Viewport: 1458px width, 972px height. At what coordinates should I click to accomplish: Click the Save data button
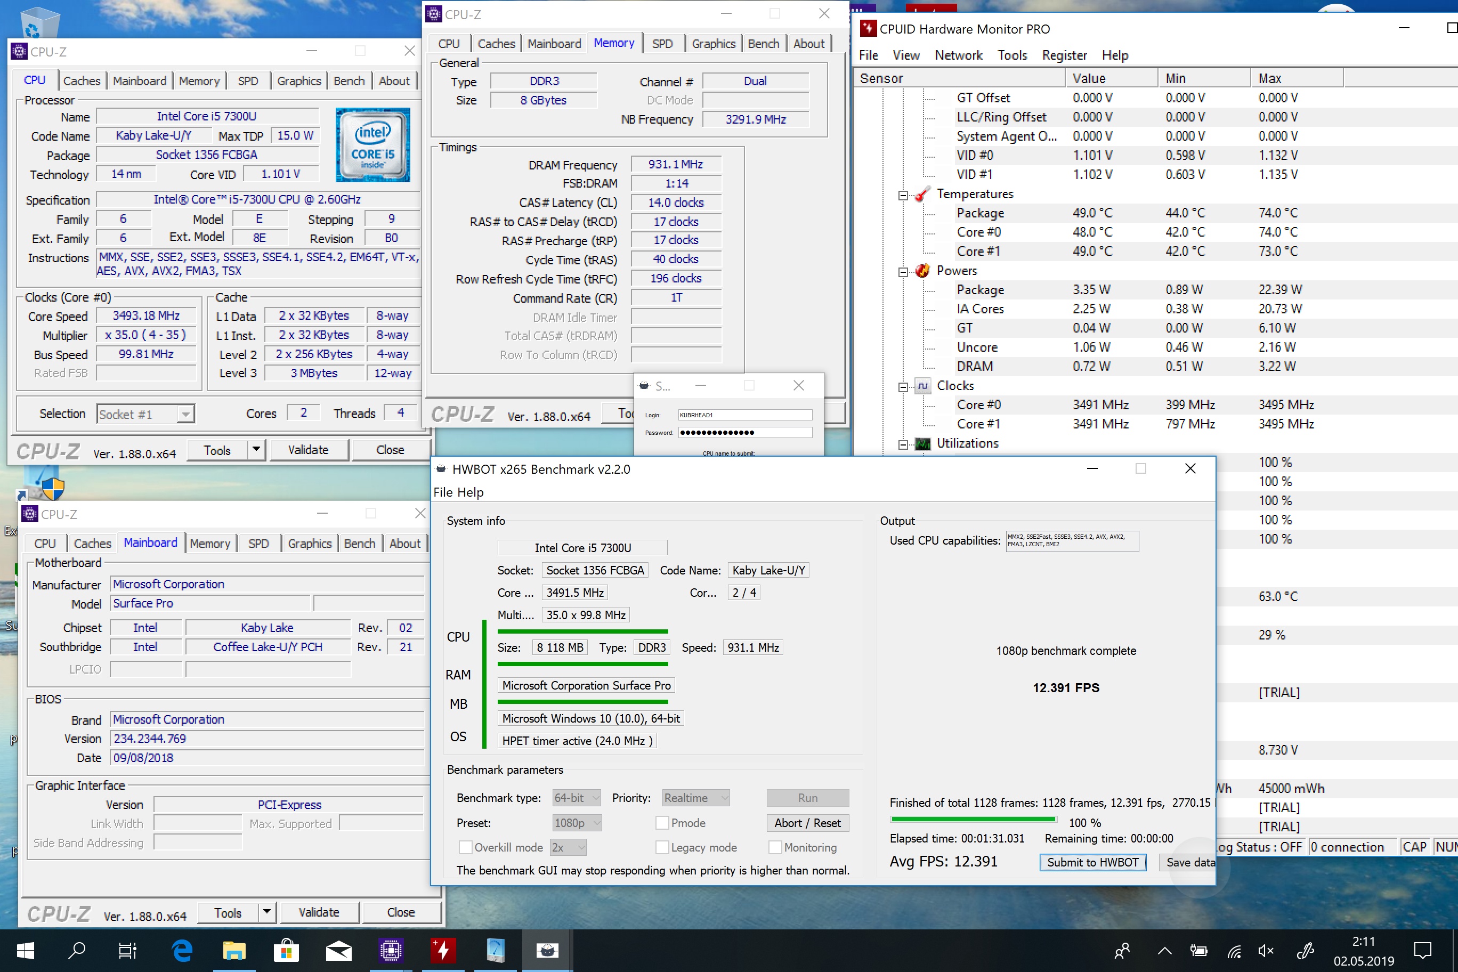click(x=1188, y=862)
